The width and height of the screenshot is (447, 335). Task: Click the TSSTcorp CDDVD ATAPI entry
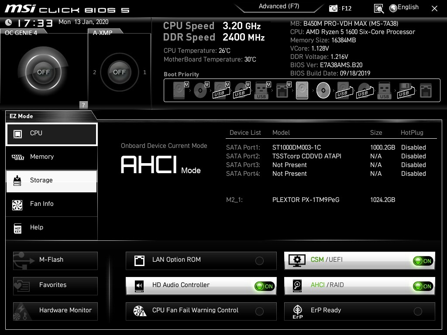click(307, 156)
